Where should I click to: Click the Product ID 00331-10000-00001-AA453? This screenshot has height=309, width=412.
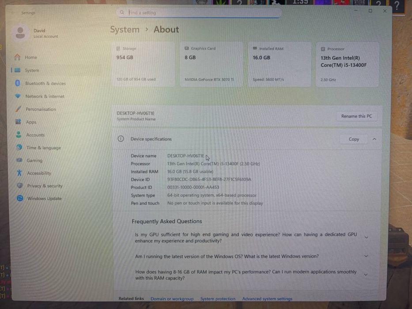coord(193,187)
